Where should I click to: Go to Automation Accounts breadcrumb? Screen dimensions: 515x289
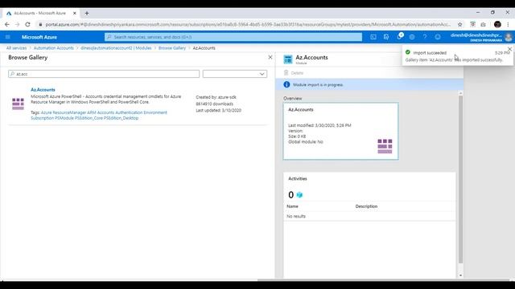pos(54,48)
